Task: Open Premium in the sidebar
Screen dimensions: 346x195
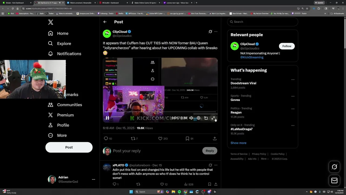Action: click(61, 115)
